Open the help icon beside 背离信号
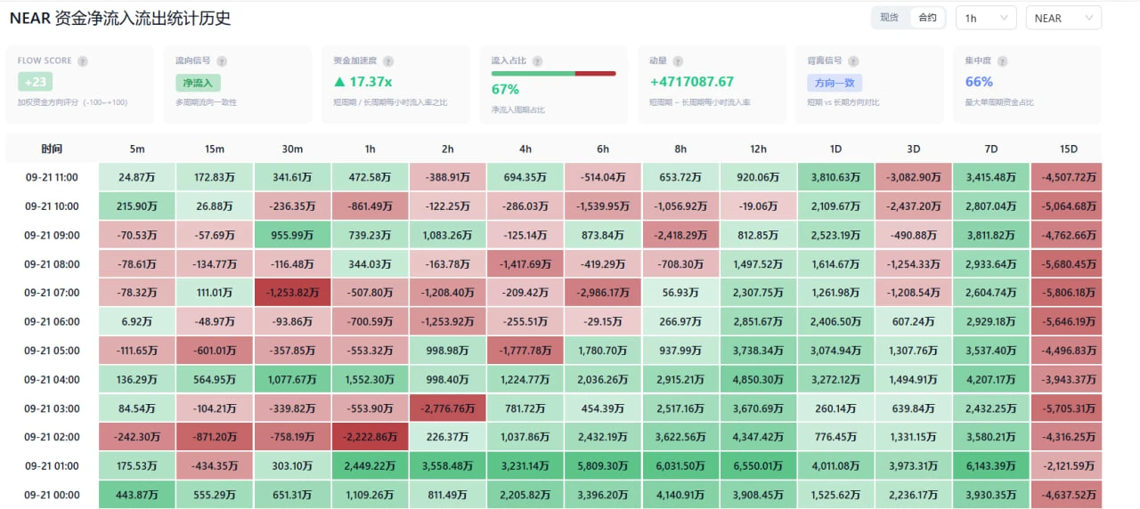Viewport: 1140px width, 509px height. (854, 61)
